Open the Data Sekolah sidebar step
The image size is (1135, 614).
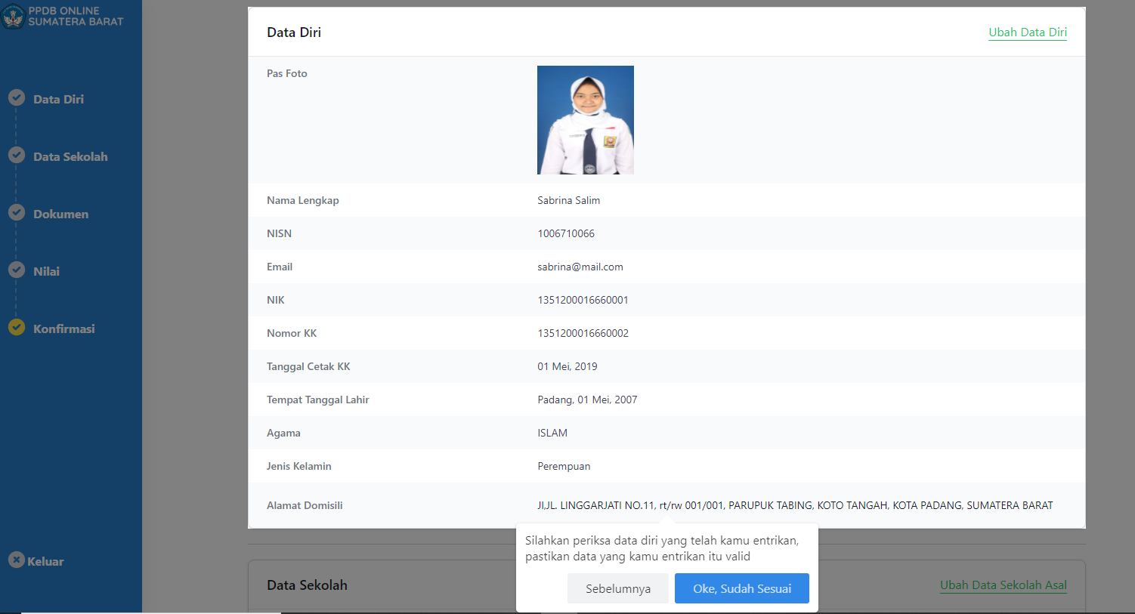tap(70, 157)
